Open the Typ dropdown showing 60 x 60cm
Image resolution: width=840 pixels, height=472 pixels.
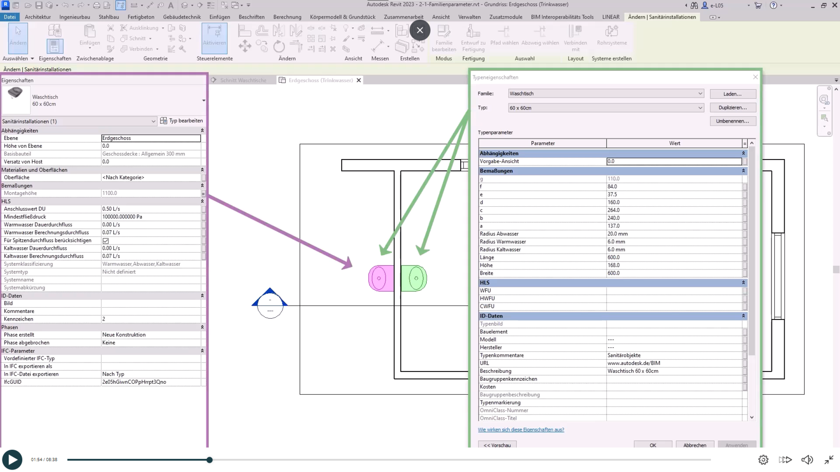pyautogui.click(x=606, y=108)
